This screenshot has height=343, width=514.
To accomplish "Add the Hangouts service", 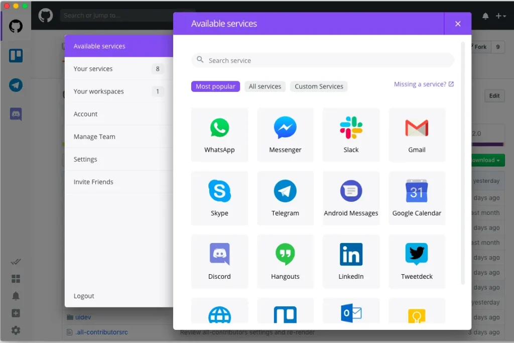I will coord(285,261).
